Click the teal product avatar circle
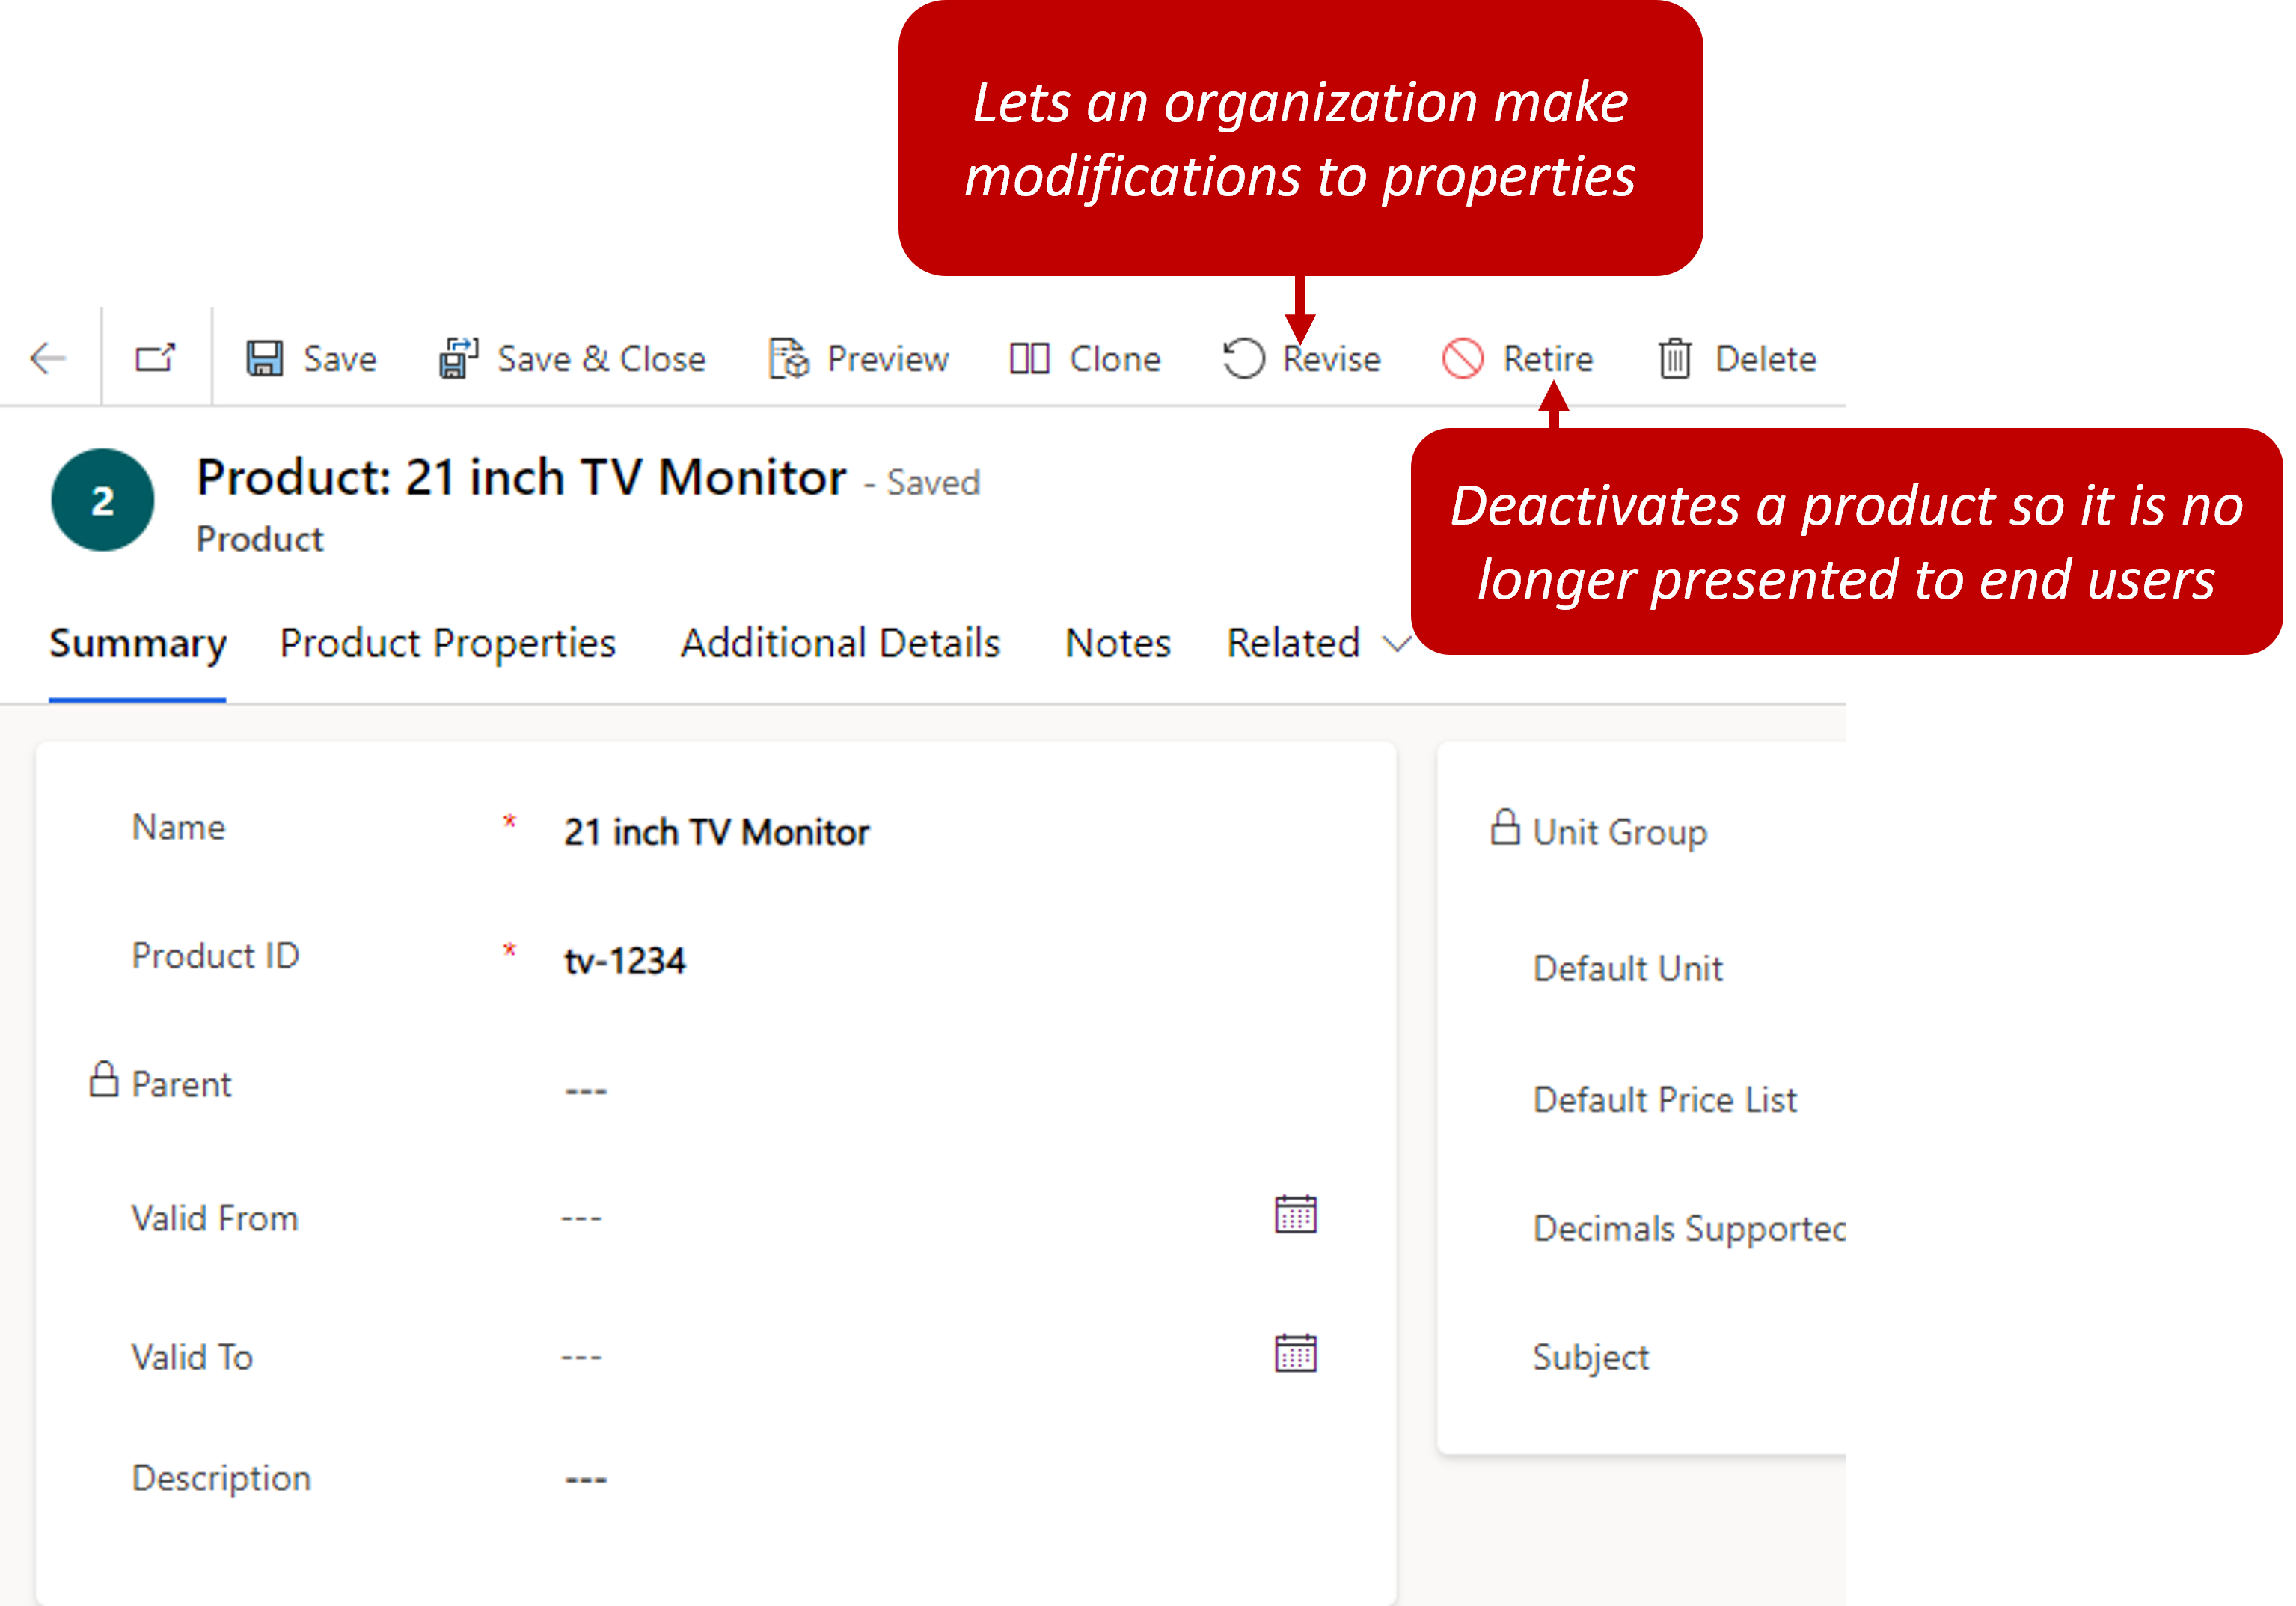2296x1606 pixels. tap(103, 501)
